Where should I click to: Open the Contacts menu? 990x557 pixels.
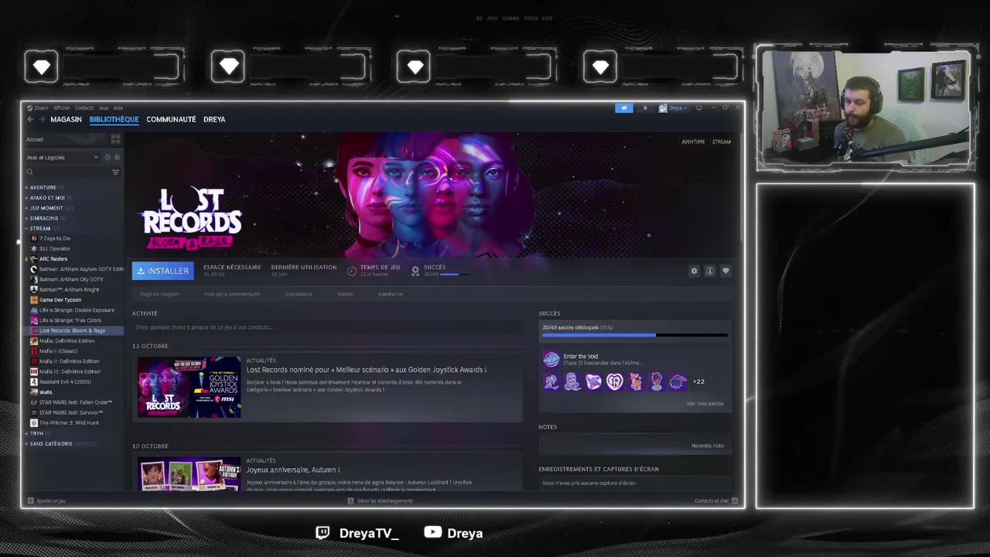click(x=84, y=108)
